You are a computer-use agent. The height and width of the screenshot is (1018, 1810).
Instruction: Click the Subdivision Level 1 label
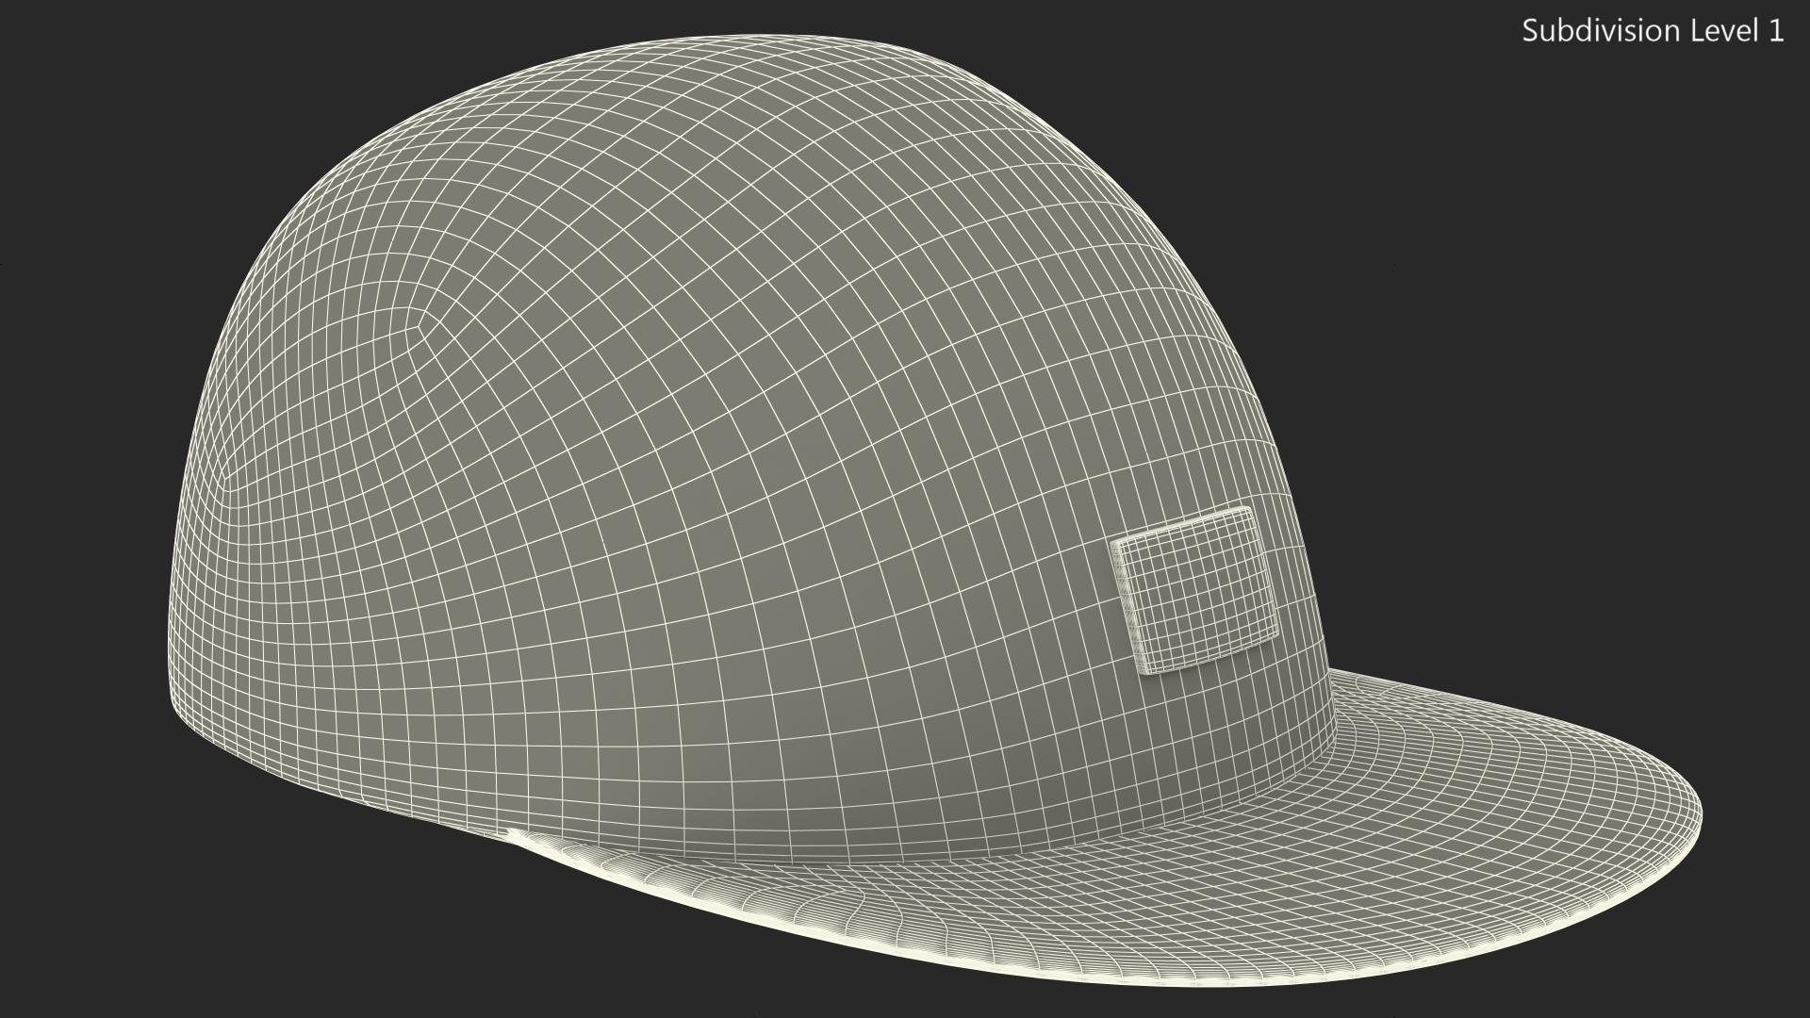click(x=1653, y=31)
